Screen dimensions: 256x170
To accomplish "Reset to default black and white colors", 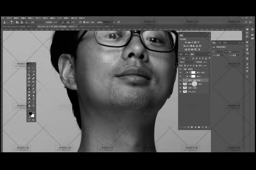I will [x=30, y=117].
